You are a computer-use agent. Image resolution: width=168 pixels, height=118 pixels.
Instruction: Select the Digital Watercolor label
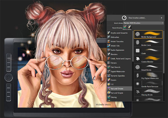[x=118, y=72]
